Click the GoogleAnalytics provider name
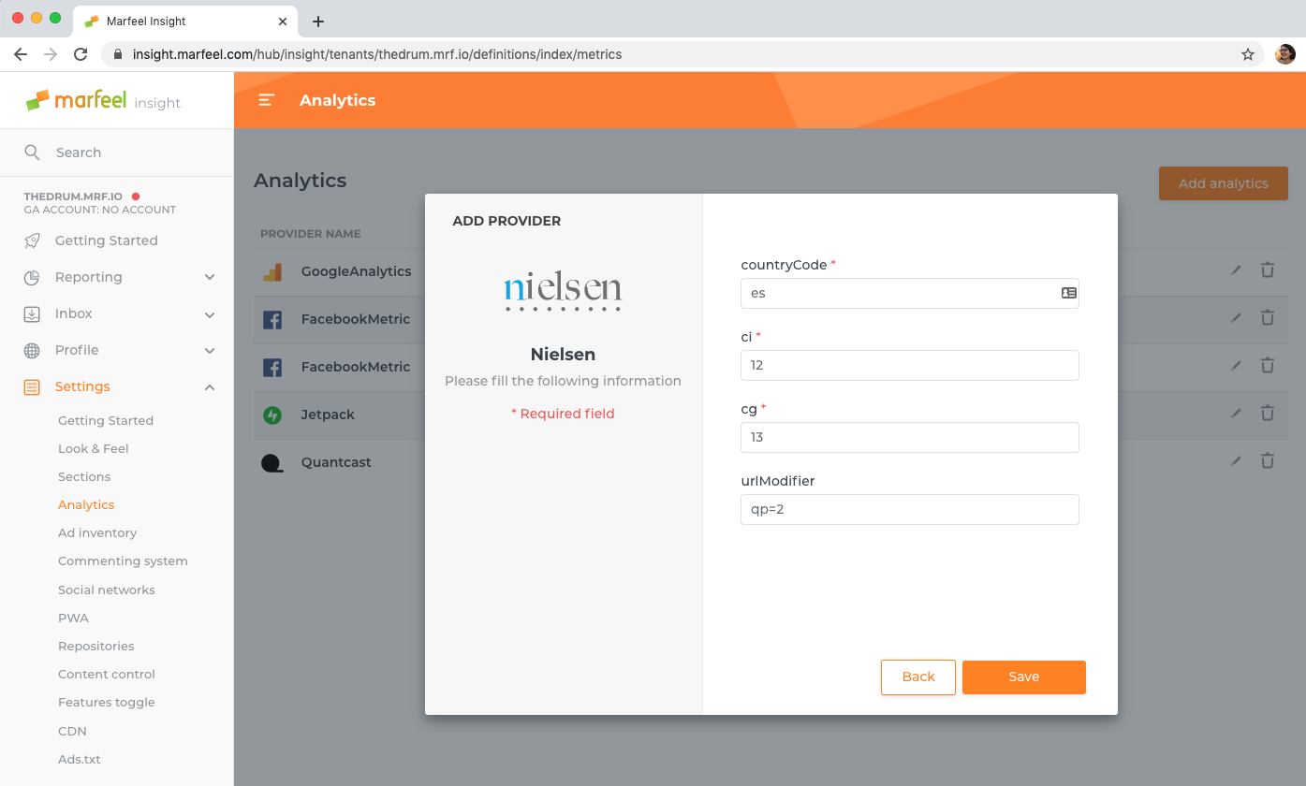This screenshot has height=786, width=1306. click(356, 271)
